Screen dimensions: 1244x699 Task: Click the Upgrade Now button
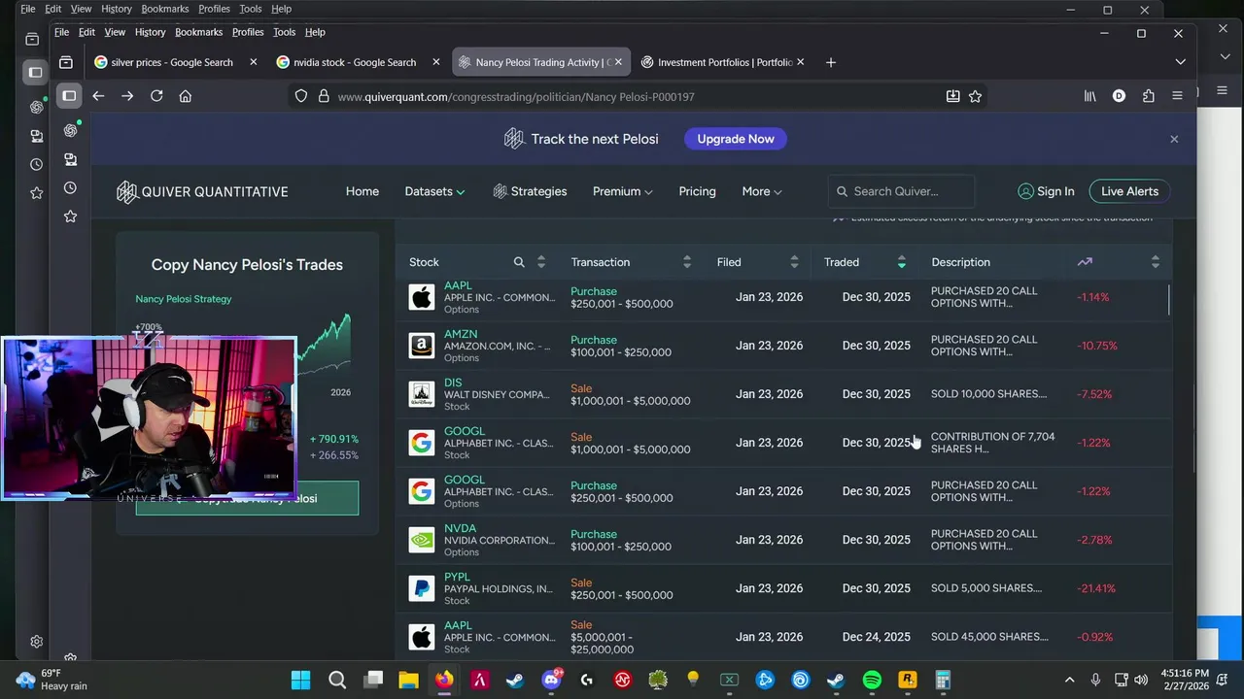click(736, 139)
